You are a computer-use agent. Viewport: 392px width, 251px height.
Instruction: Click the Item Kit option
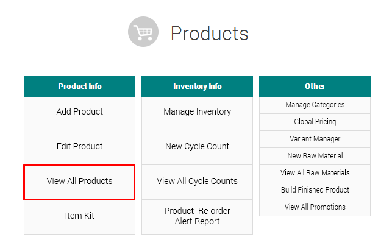coord(79,216)
